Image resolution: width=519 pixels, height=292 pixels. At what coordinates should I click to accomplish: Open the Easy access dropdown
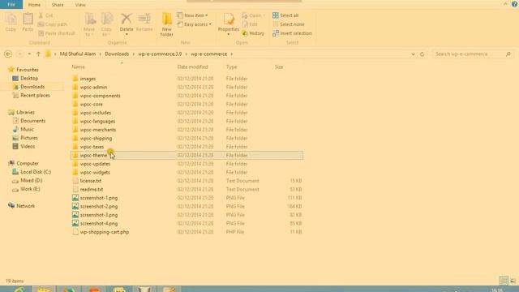point(195,24)
